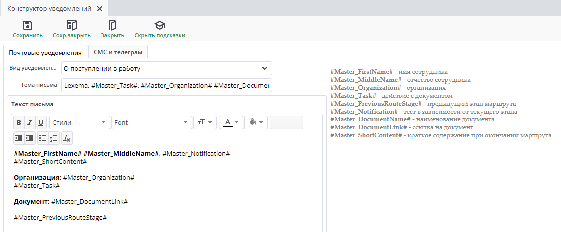Insert a bulleted list

[x=43, y=138]
